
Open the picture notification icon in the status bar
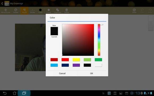pos(121,93)
